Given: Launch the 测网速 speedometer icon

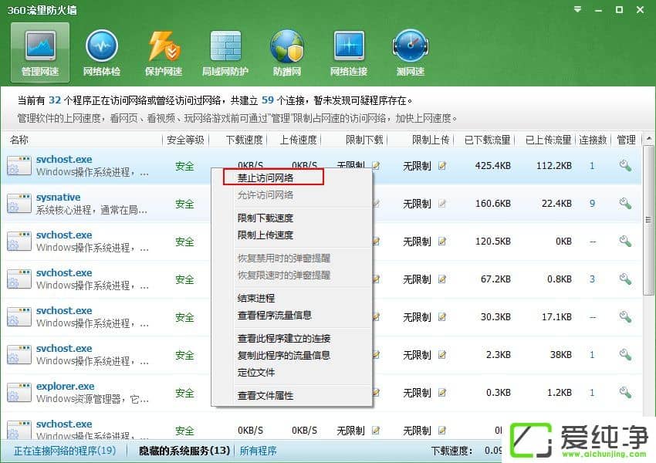Looking at the screenshot, I should [x=410, y=46].
